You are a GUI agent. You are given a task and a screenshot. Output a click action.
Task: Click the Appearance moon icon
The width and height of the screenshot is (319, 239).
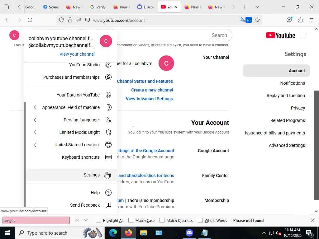[109, 107]
